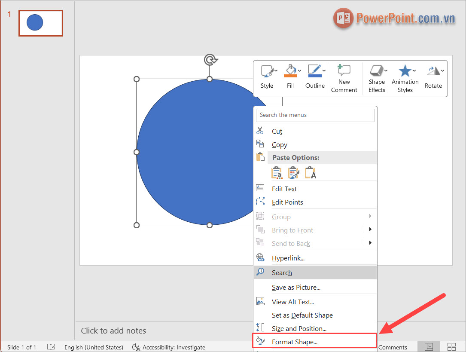Click the Search the menus field

[315, 115]
